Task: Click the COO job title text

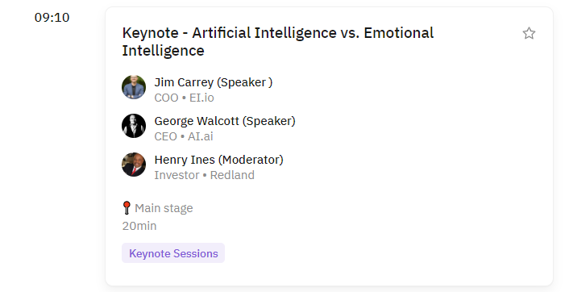Action: [166, 98]
